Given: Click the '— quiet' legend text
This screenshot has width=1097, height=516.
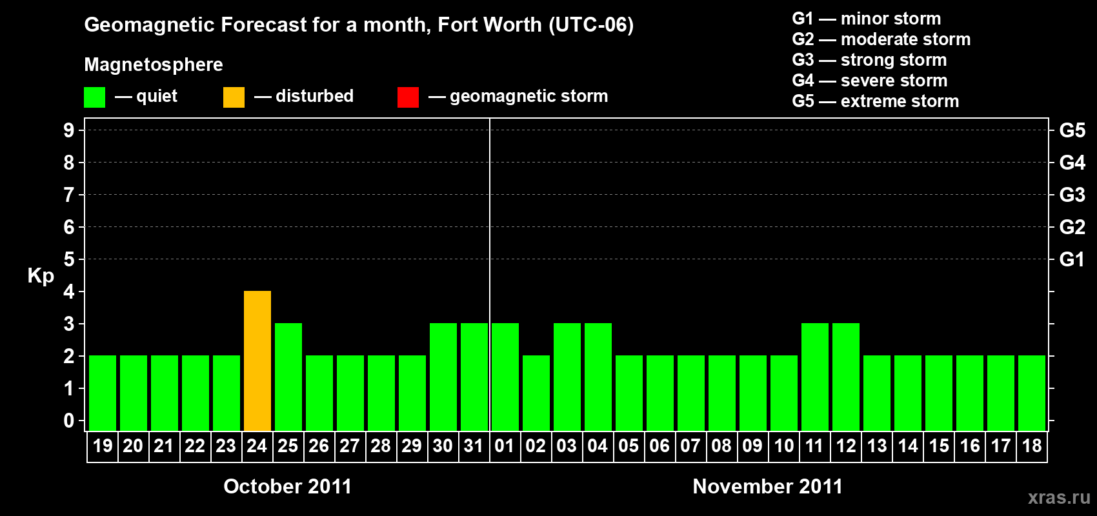Looking at the screenshot, I should point(146,96).
